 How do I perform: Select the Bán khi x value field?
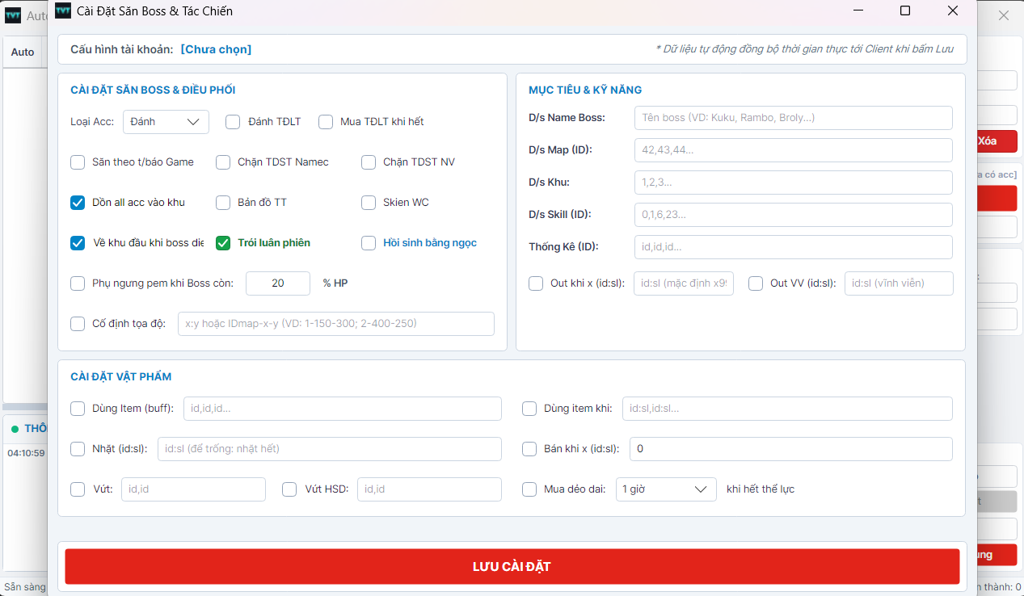tap(791, 449)
